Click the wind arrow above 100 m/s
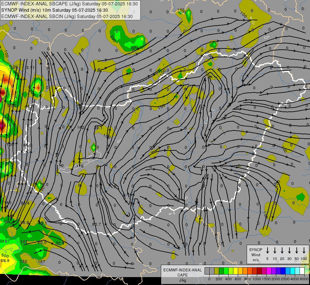 pyautogui.click(x=304, y=250)
